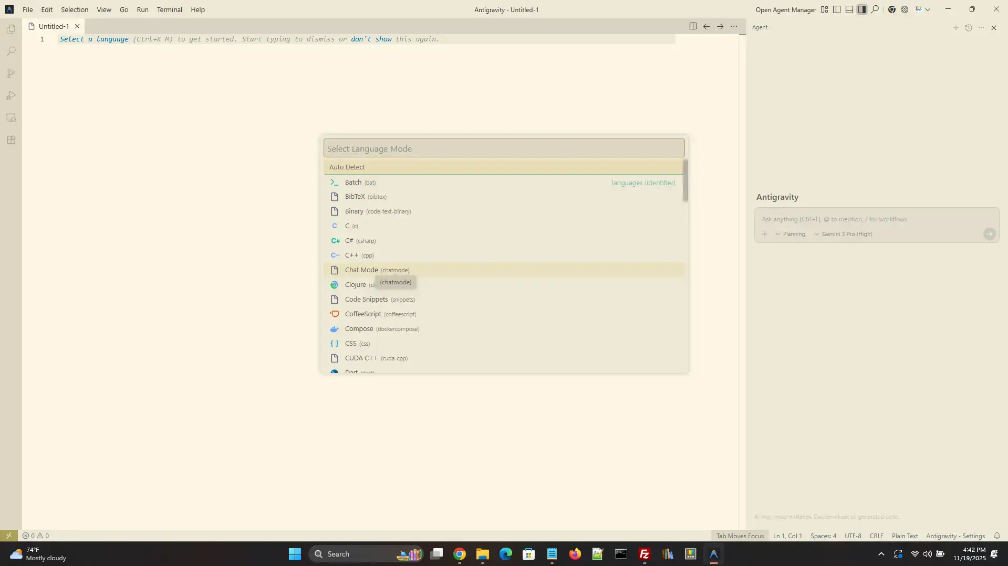Toggle the primary side bar layout button
1008x566 pixels.
click(x=837, y=9)
